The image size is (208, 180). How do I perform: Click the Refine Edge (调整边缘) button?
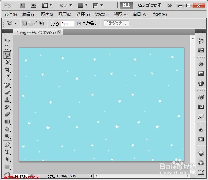pos(116,23)
